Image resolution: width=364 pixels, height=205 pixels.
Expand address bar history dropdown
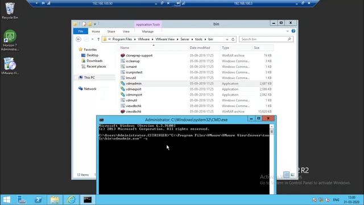point(227,39)
